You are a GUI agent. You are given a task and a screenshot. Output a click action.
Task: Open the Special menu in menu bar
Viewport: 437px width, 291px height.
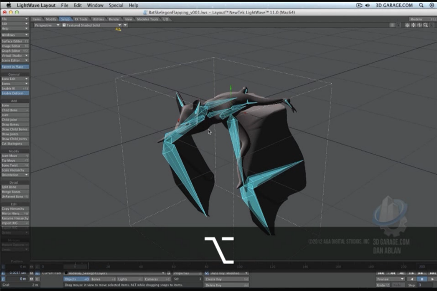pos(116,5)
